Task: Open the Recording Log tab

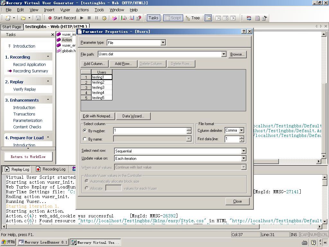Action: [x=50, y=169]
